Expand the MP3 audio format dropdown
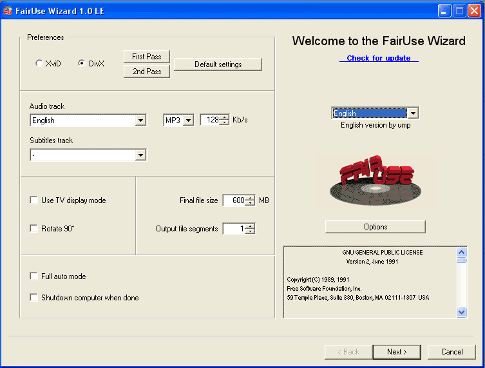Viewport: 485px width, 368px height. point(188,120)
